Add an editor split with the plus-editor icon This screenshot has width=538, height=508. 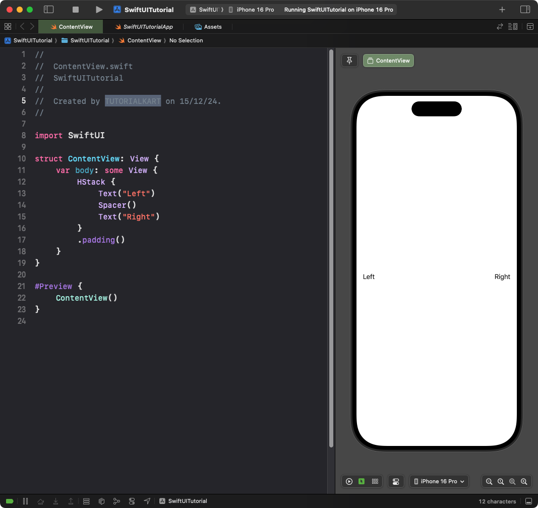(530, 26)
